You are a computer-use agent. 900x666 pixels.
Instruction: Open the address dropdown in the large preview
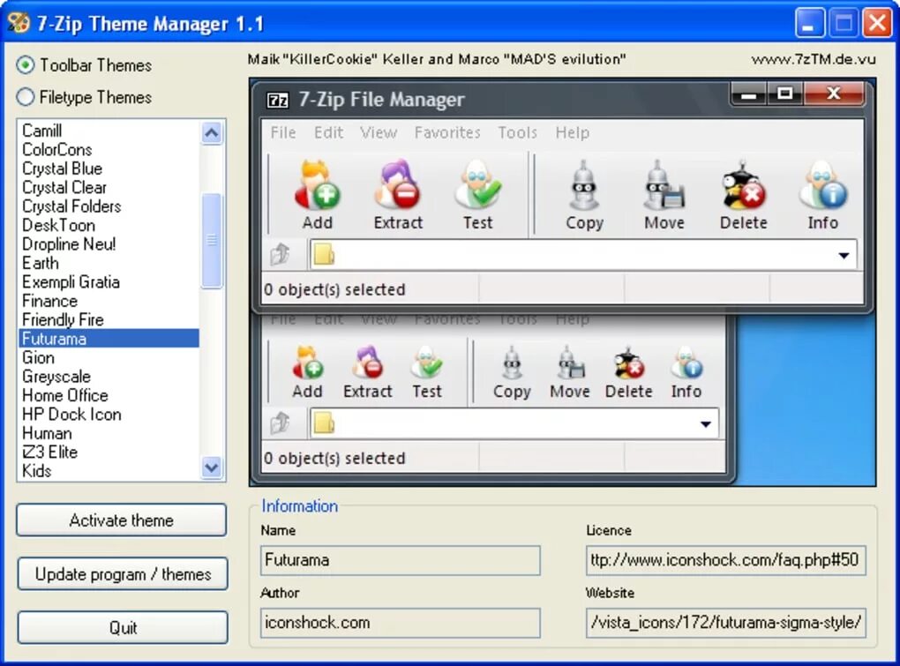[844, 255]
